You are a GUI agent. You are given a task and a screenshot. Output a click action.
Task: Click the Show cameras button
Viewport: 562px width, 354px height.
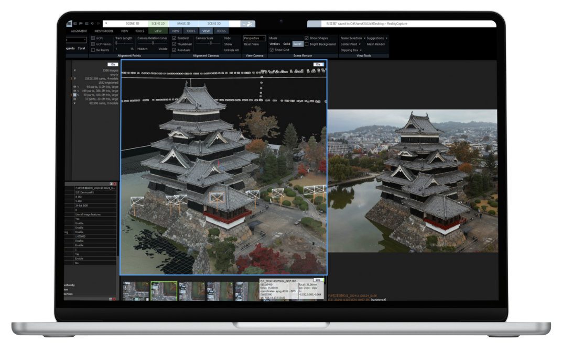pyautogui.click(x=229, y=44)
